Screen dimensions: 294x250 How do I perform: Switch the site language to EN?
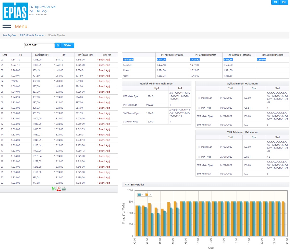coord(284,2)
